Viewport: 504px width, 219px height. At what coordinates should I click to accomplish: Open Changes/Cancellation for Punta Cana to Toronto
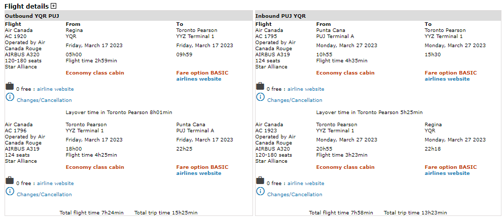[x=295, y=100]
